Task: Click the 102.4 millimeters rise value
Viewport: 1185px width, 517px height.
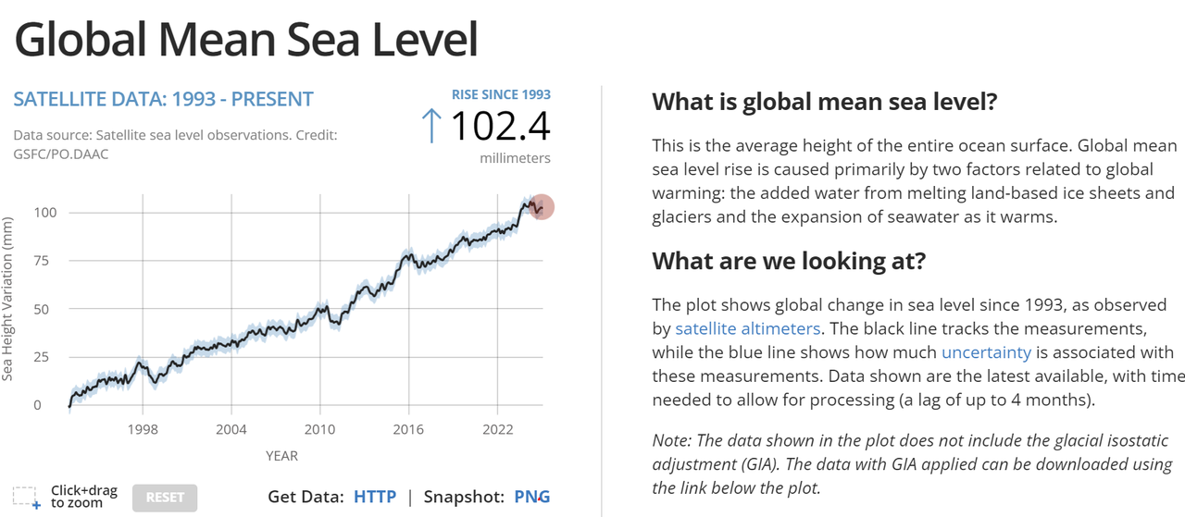Action: pyautogui.click(x=500, y=127)
